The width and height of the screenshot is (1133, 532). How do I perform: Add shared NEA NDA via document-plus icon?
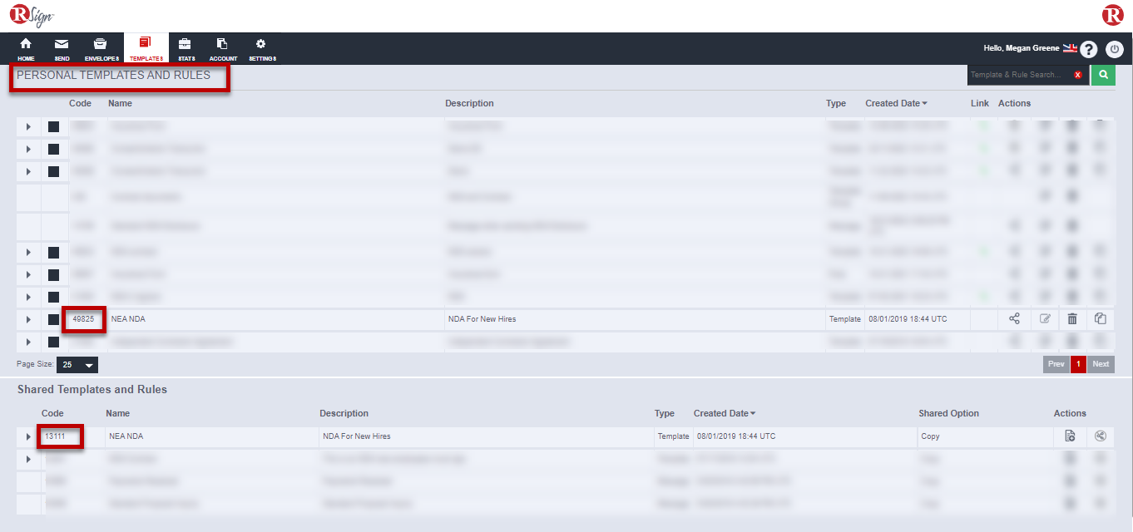(x=1070, y=436)
